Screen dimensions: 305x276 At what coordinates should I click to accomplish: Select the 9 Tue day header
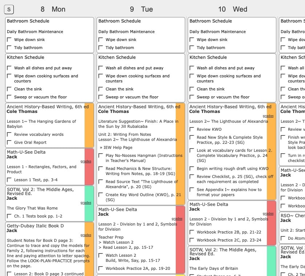tap(141, 9)
